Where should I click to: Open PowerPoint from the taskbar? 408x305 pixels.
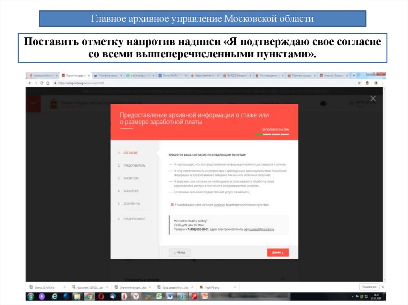205,296
